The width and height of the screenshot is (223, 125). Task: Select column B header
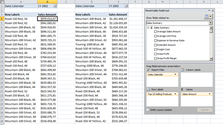(47, 2)
